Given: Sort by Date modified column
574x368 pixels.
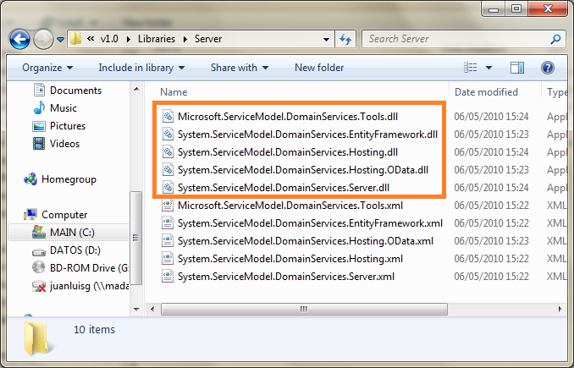Looking at the screenshot, I should [x=486, y=92].
